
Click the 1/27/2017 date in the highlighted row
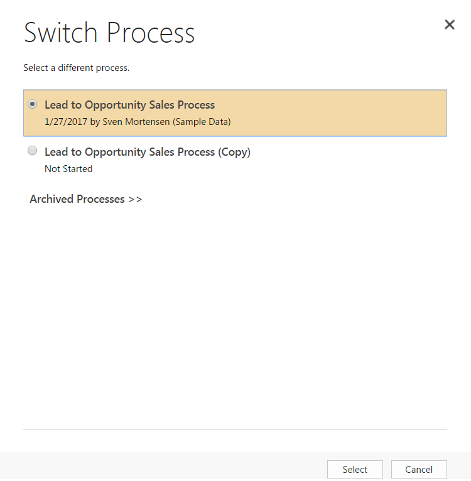click(x=66, y=122)
